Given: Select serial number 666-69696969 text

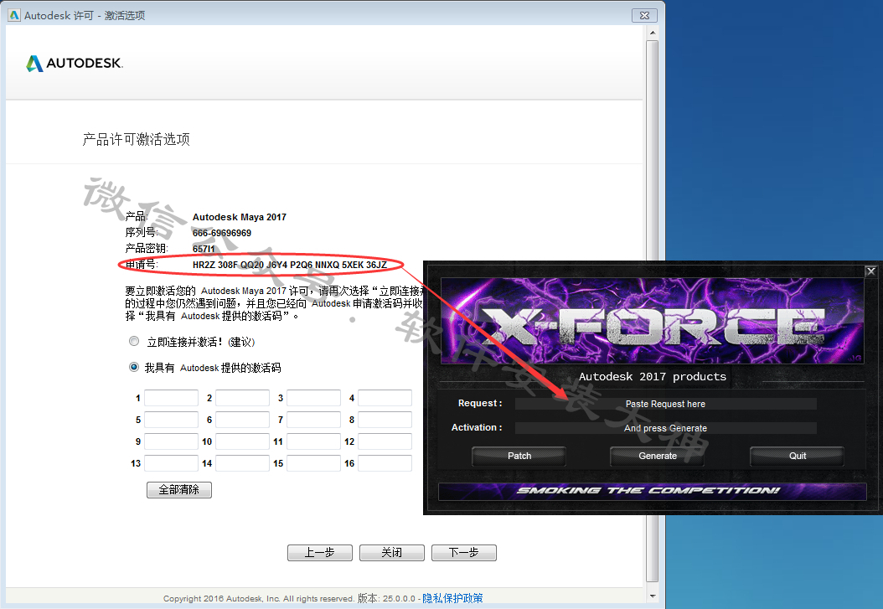Looking at the screenshot, I should coord(222,233).
